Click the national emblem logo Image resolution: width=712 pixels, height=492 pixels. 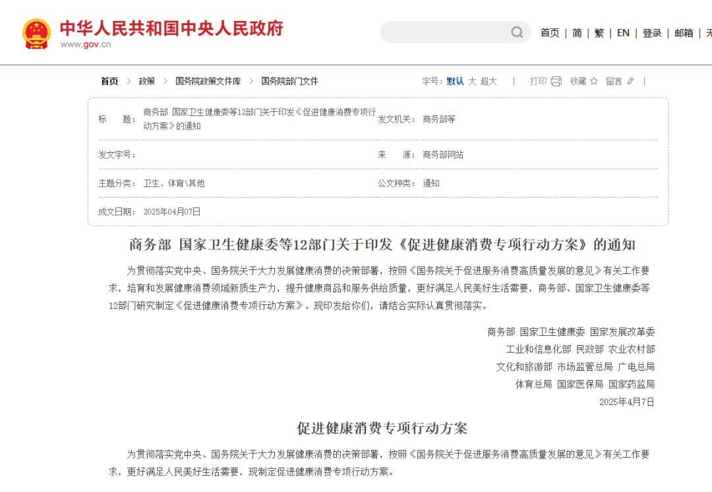[x=36, y=34]
